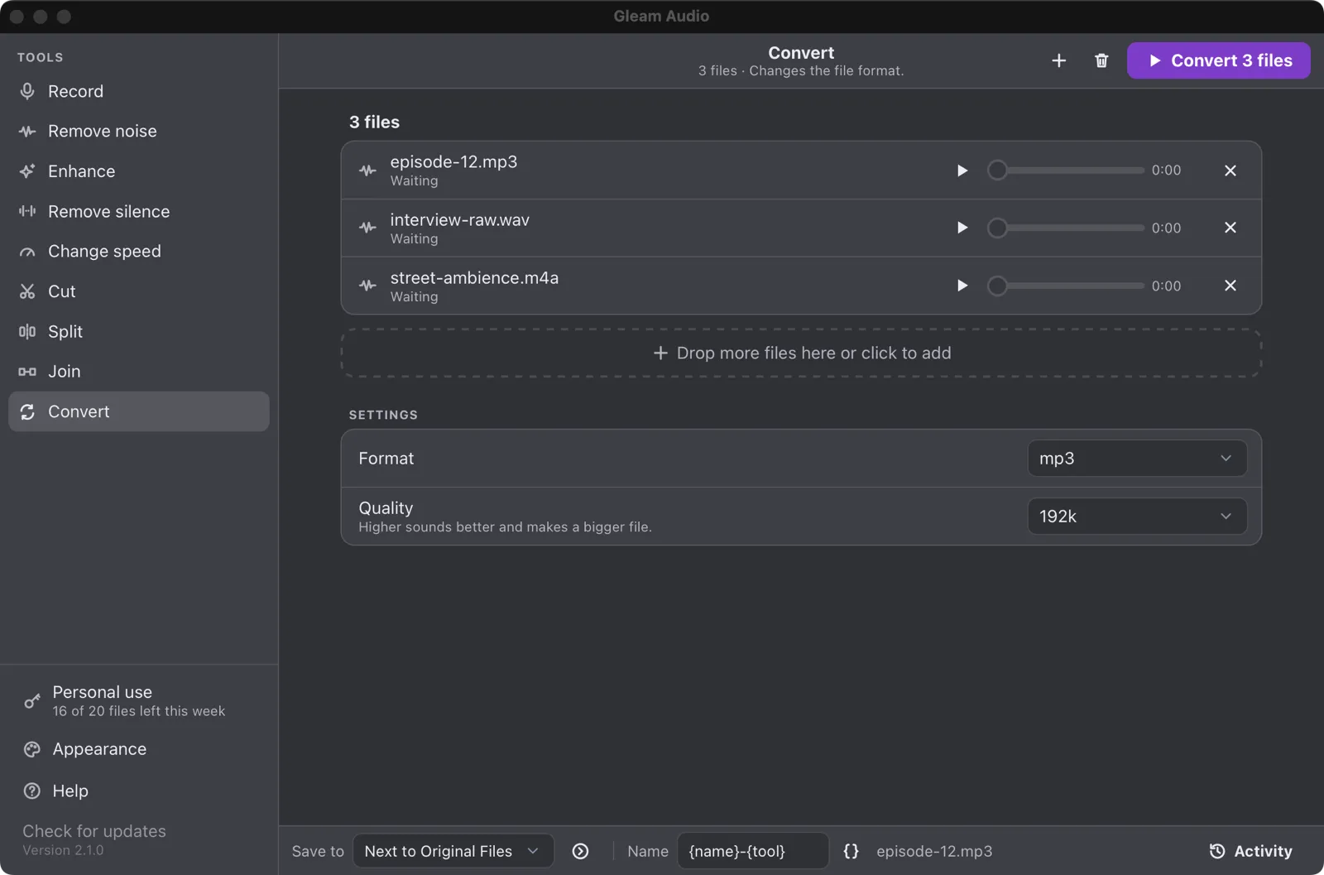Click the Record microphone icon
This screenshot has height=875, width=1324.
click(27, 91)
